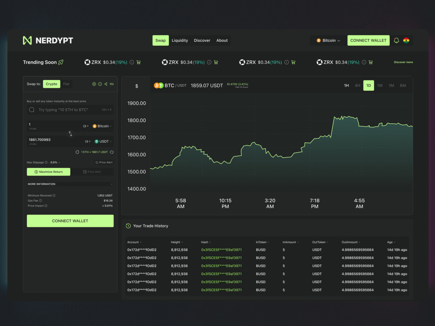The height and width of the screenshot is (326, 435).
Task: Click the Minimum Received info icon
Action: tap(54, 196)
